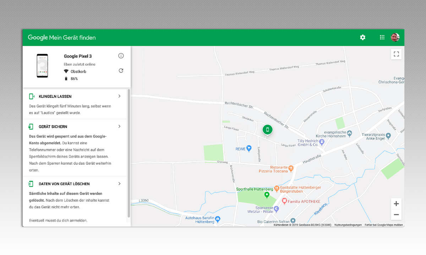Expand the KLINGELN LASSEN chevron
The image size is (426, 255).
pyautogui.click(x=120, y=96)
